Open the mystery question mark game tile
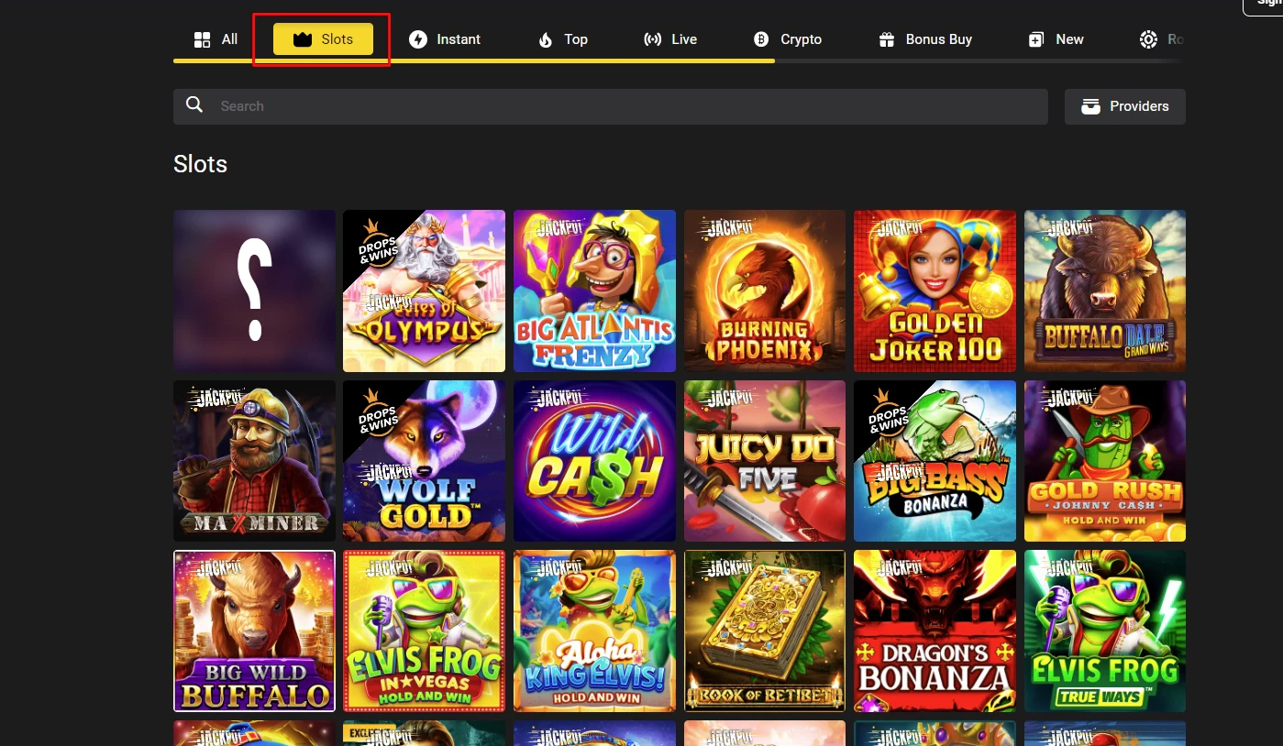 [x=254, y=291]
